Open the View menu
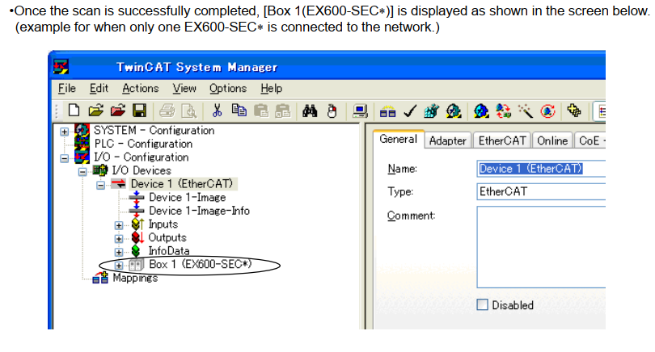The height and width of the screenshot is (352, 655). (x=184, y=89)
